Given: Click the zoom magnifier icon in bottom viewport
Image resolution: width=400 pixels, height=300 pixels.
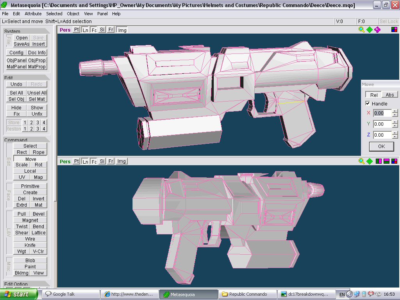Looking at the screenshot, I should [361, 161].
